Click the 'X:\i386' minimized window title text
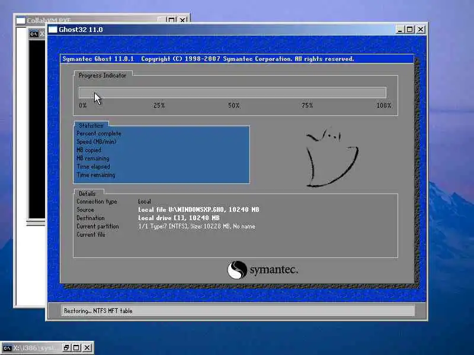This screenshot has height=355, width=474. 34,348
